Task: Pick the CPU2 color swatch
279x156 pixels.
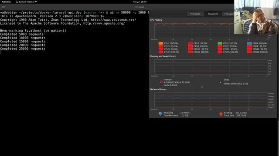Action: pyautogui.click(x=191, y=43)
